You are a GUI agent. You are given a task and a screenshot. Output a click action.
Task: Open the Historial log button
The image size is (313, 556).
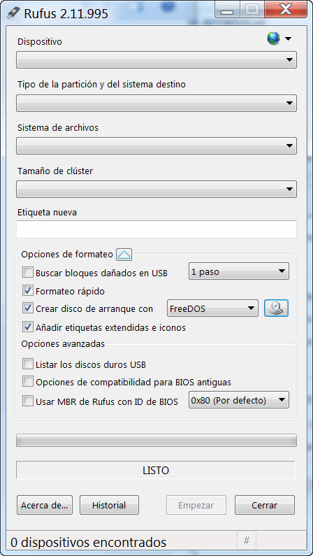[109, 505]
